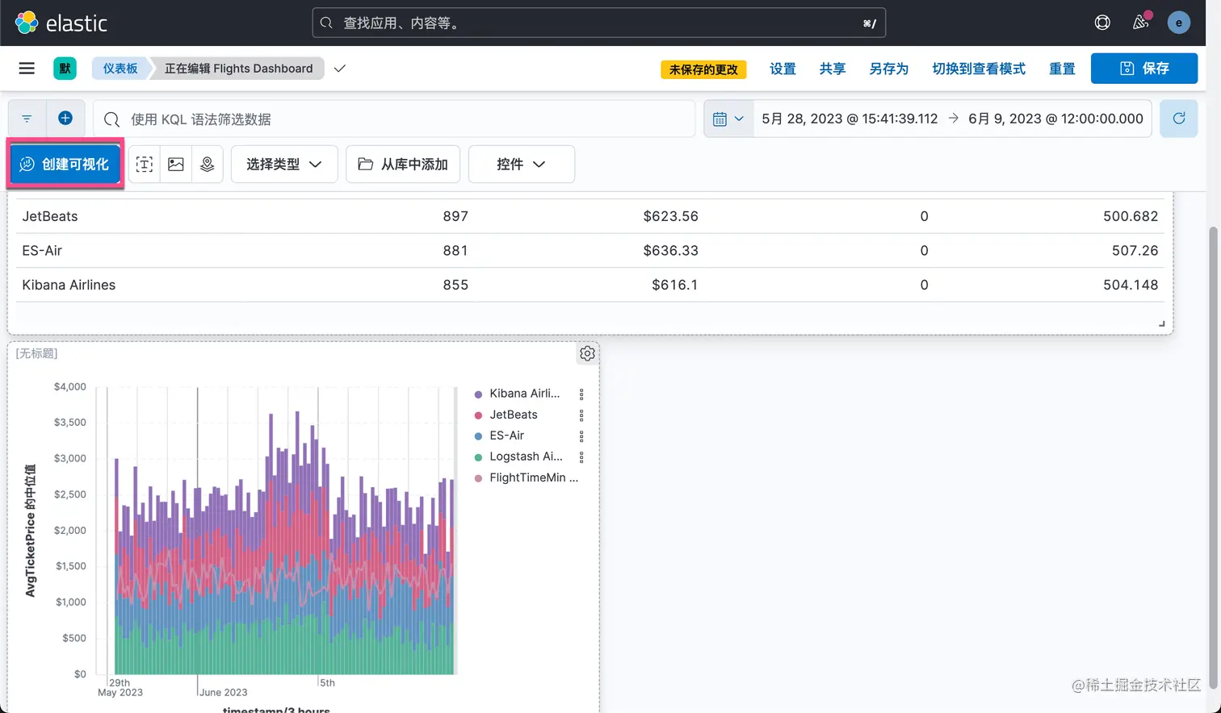Image resolution: width=1221 pixels, height=713 pixels.
Task: Click FlightTimeMin legend label
Action: coord(534,477)
